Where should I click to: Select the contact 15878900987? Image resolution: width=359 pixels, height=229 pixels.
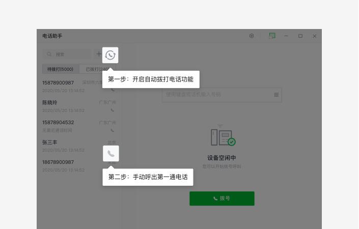tap(79, 86)
